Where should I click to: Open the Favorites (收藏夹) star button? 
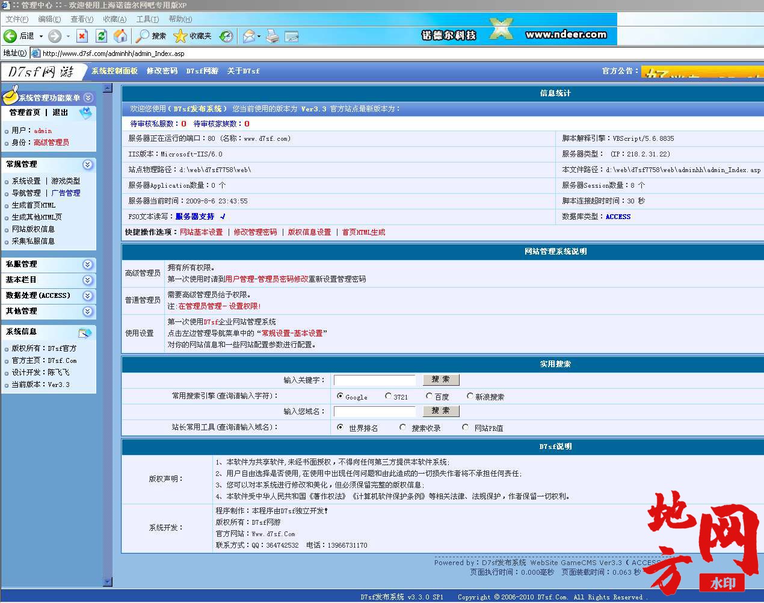(x=193, y=36)
